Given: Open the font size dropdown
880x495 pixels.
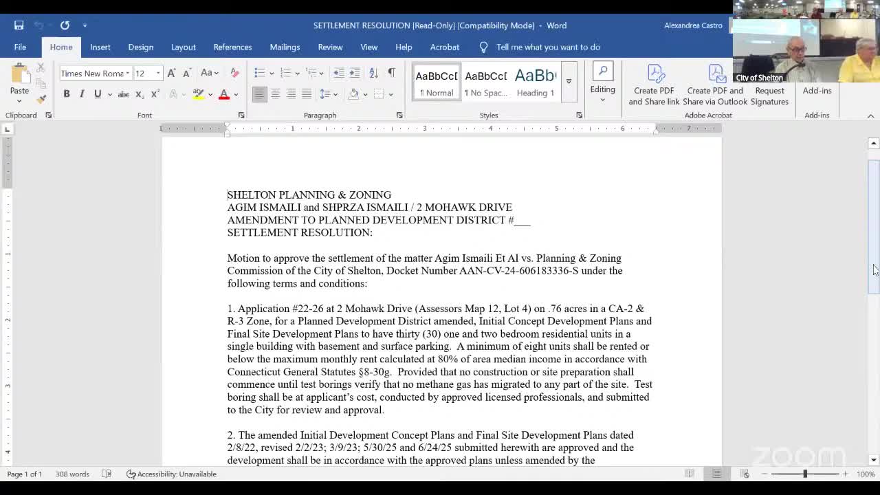Looking at the screenshot, I should (x=158, y=74).
